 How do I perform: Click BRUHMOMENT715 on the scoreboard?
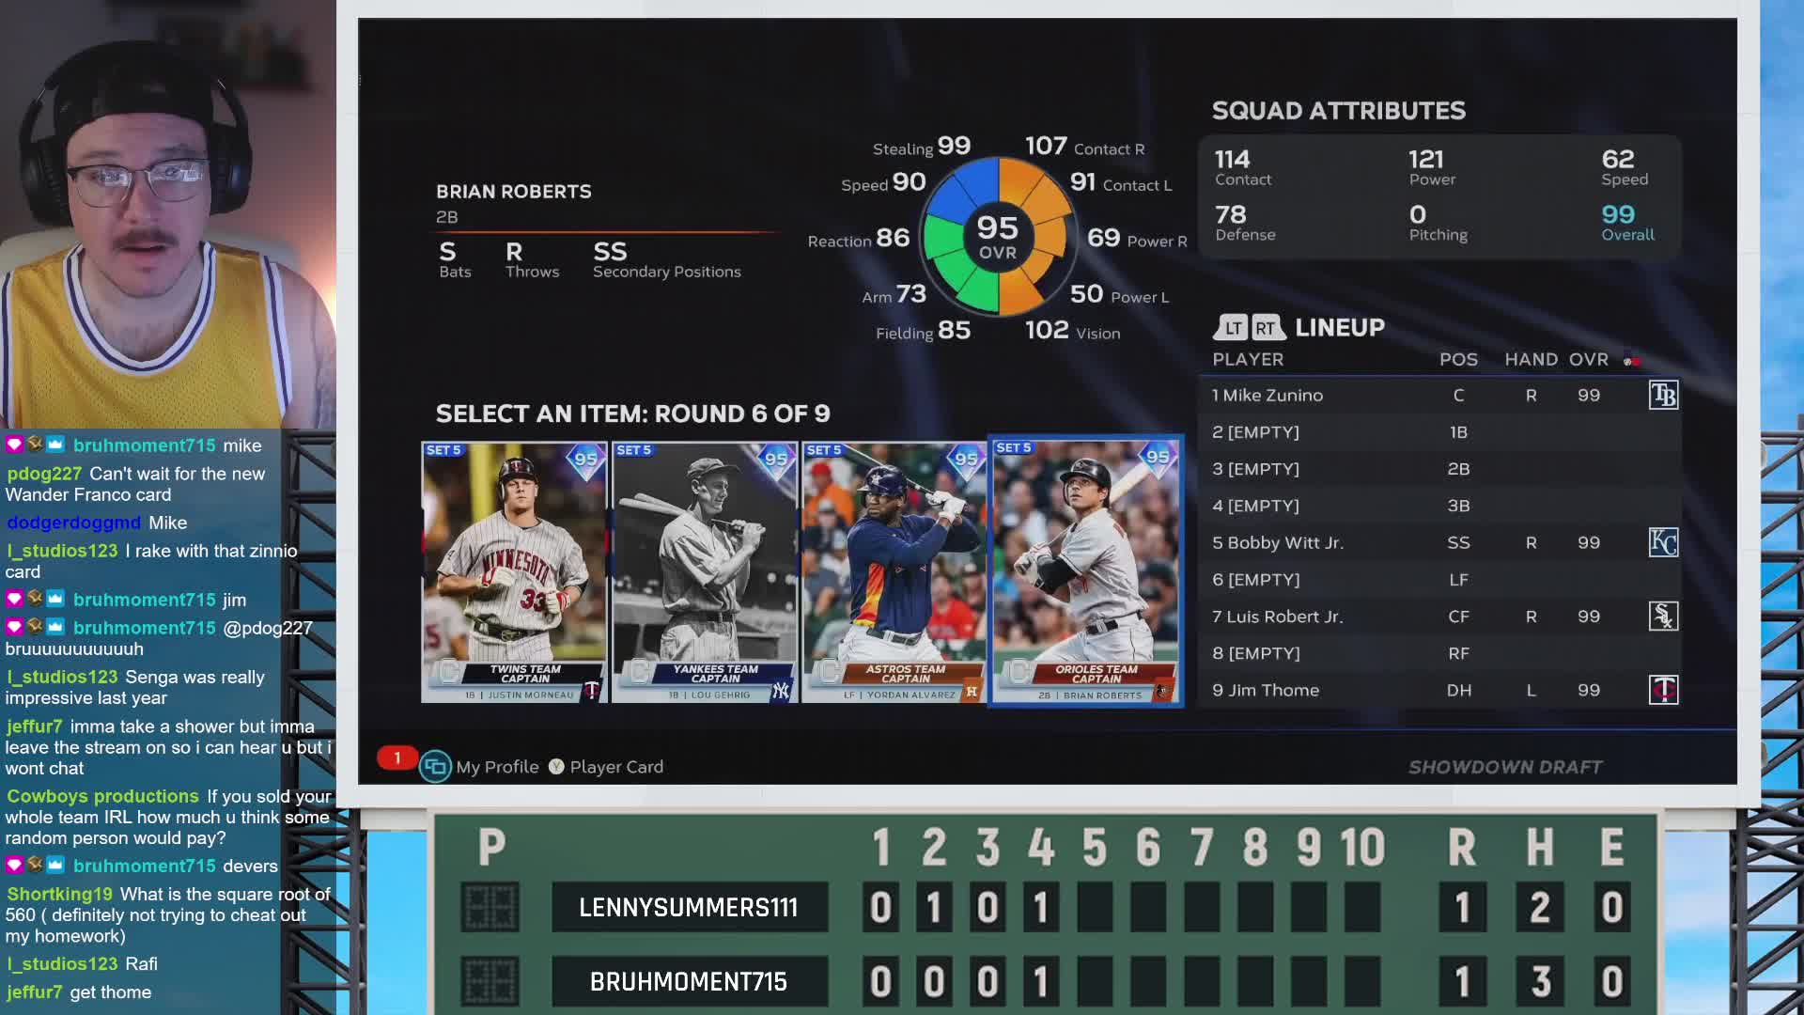coord(689,982)
